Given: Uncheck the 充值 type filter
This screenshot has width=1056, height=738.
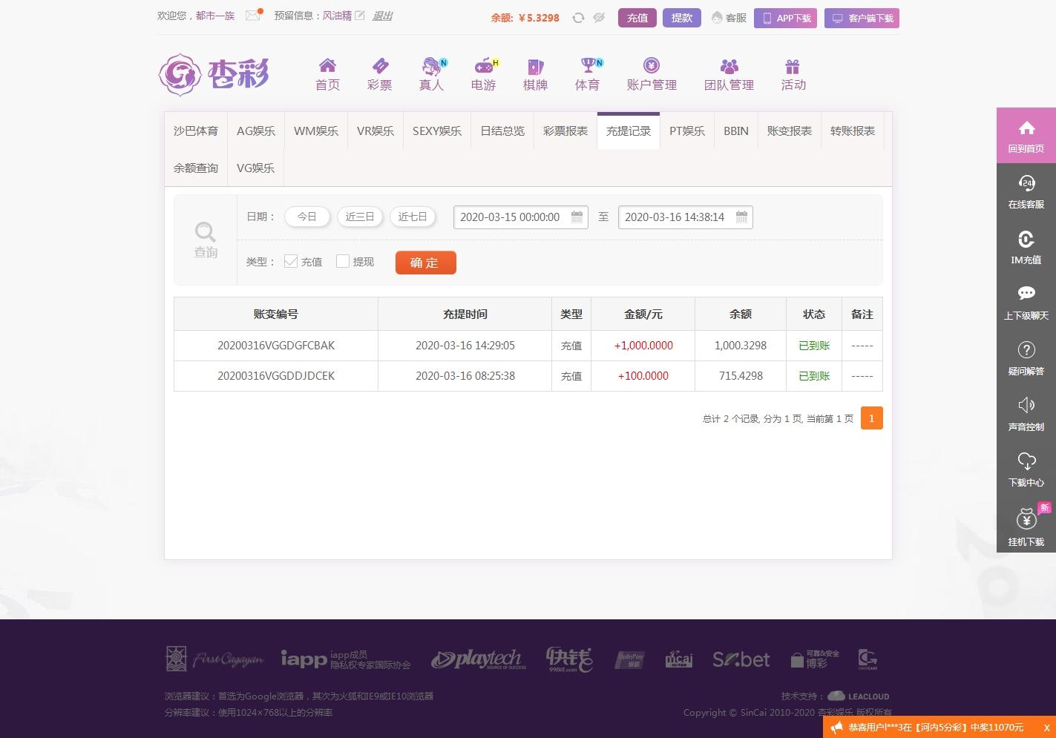Looking at the screenshot, I should coord(290,261).
